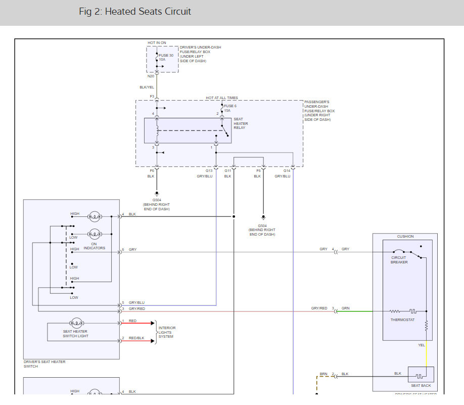
Task: Select the 'INTERIOR LIGHTS SYSTEM' label
Action: point(167,332)
